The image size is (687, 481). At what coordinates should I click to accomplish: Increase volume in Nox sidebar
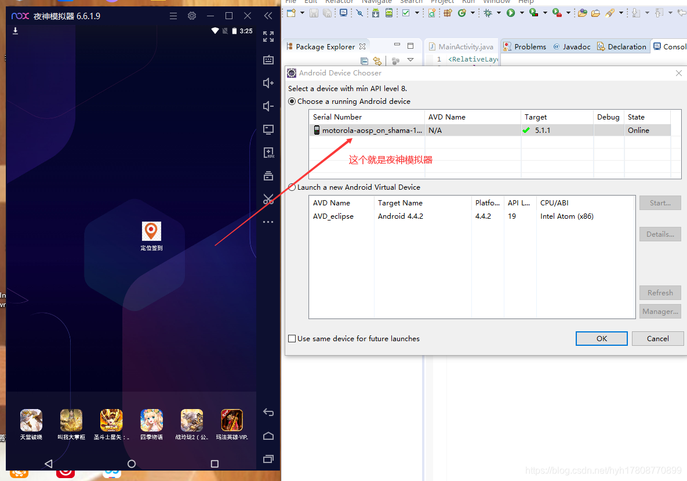[x=268, y=83]
